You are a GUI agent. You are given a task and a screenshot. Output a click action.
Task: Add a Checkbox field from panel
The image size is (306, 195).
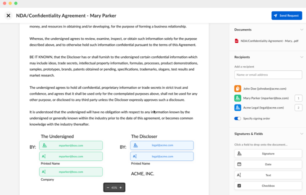coord(268,186)
